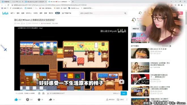
Task: Open a new browser tab with the plus button
Action: 73,1
